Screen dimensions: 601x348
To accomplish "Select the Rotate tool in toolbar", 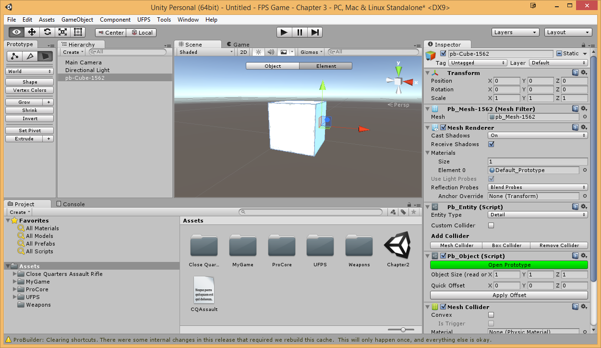I will [x=47, y=32].
